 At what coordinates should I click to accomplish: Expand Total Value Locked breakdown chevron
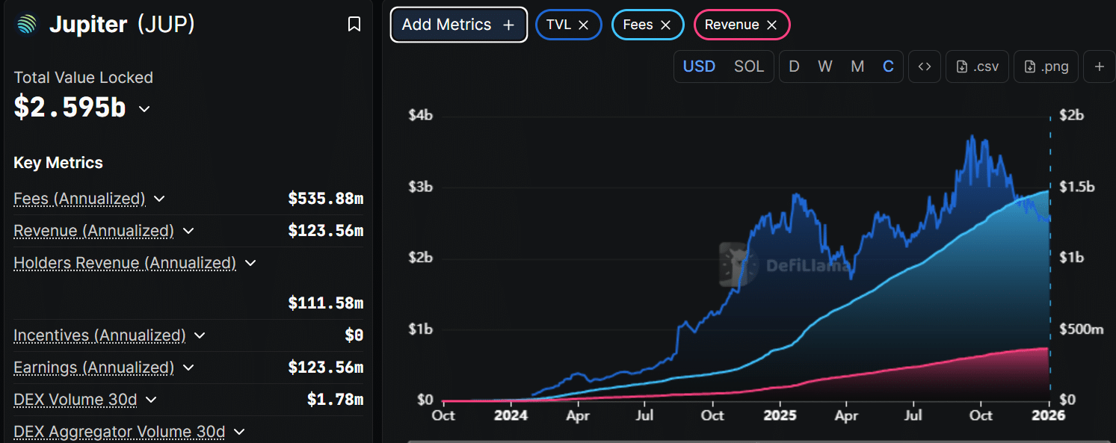click(144, 109)
